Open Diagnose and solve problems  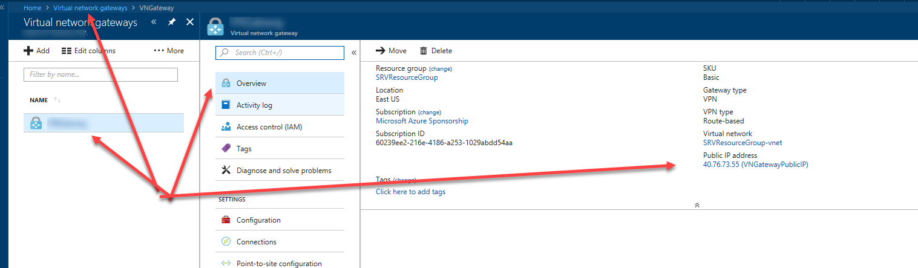coord(283,171)
